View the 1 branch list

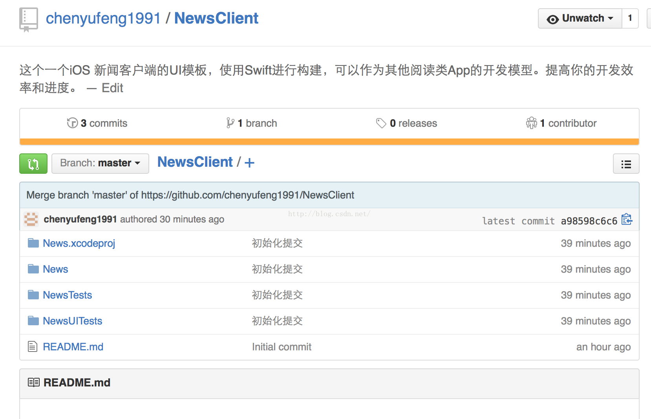click(252, 123)
